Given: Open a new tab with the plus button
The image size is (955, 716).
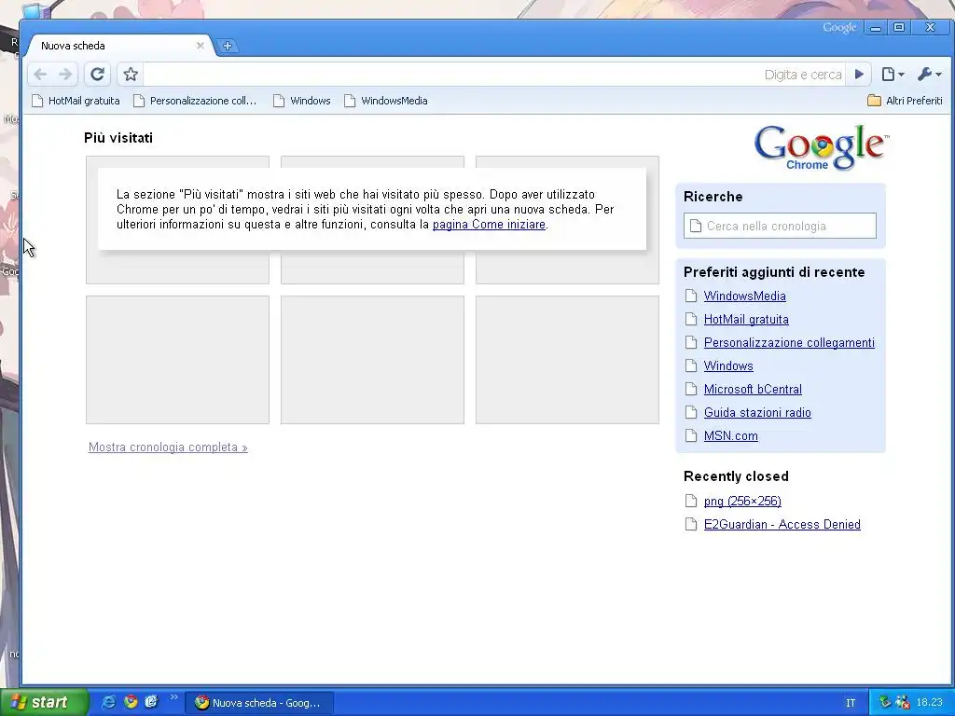Looking at the screenshot, I should 228,46.
